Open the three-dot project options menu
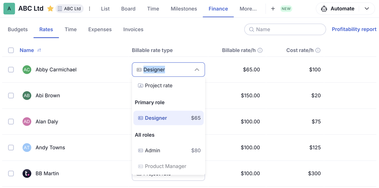Viewport: 379px width, 188px height. click(x=90, y=9)
